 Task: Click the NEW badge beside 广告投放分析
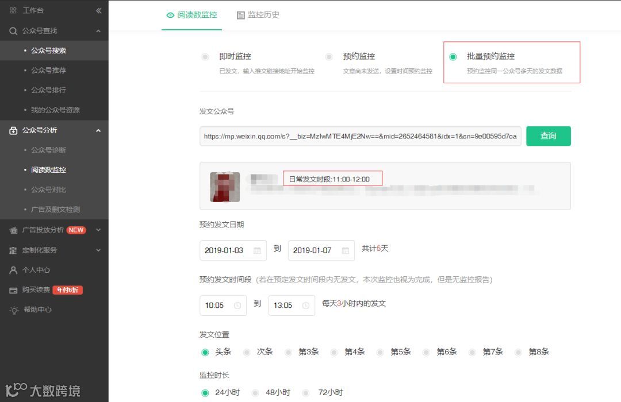(x=76, y=230)
